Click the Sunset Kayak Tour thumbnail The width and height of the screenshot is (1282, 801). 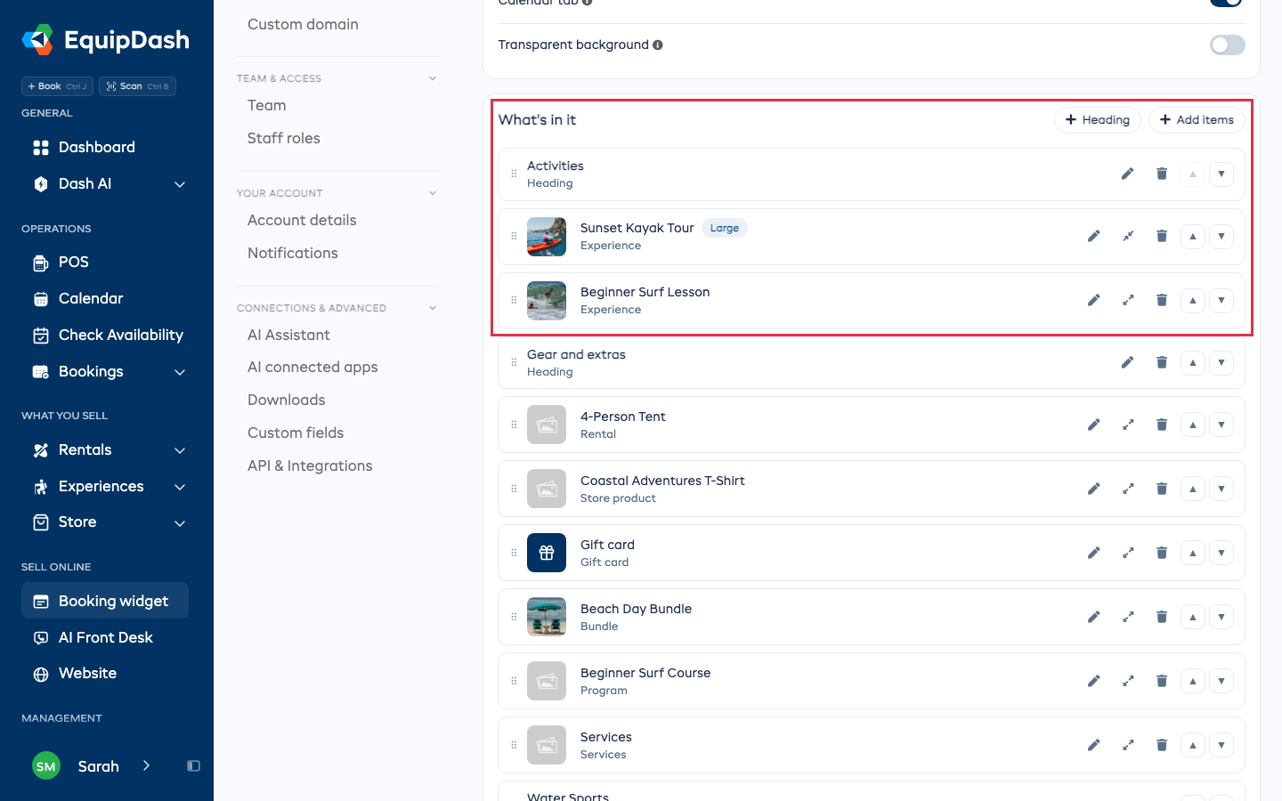coord(547,237)
